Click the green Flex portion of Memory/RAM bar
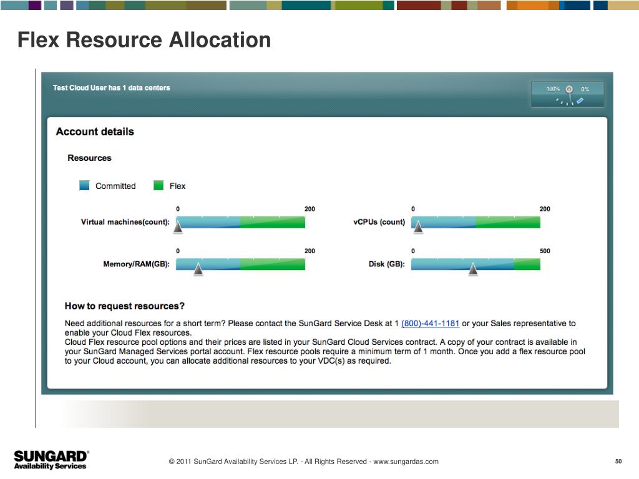 (x=273, y=264)
